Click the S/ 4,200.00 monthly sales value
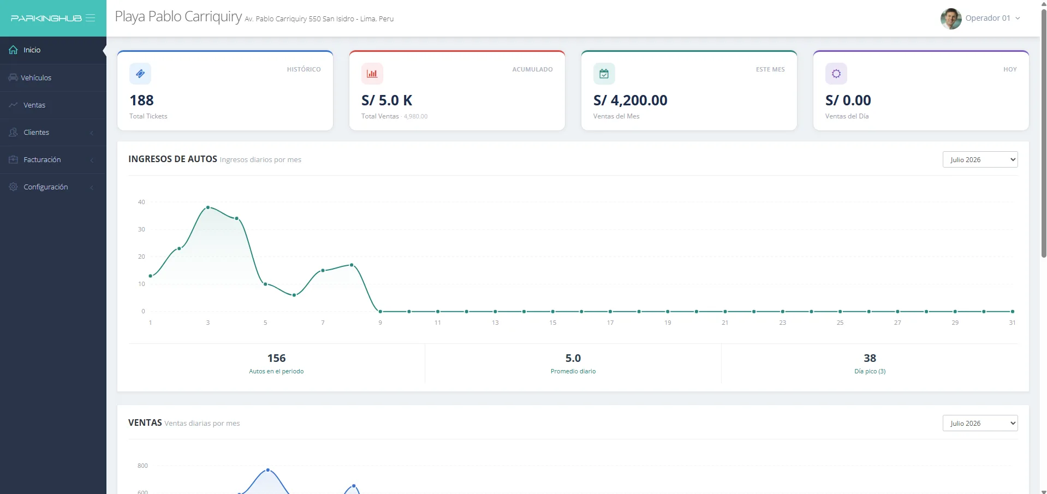Screen dimensions: 1047x494 coord(630,100)
